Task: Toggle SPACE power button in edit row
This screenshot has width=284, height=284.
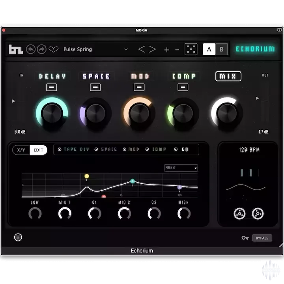Action: tap(96, 149)
